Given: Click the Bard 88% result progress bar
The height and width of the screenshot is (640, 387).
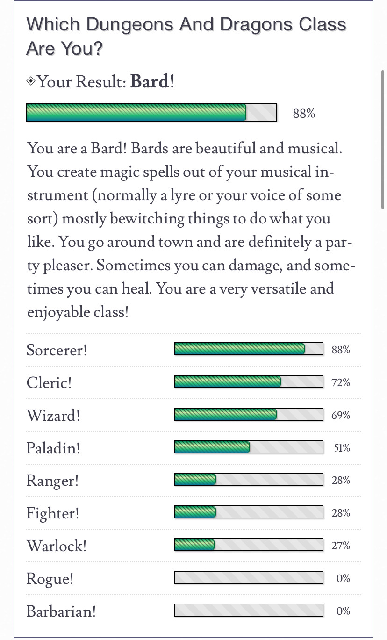Looking at the screenshot, I should tap(152, 112).
